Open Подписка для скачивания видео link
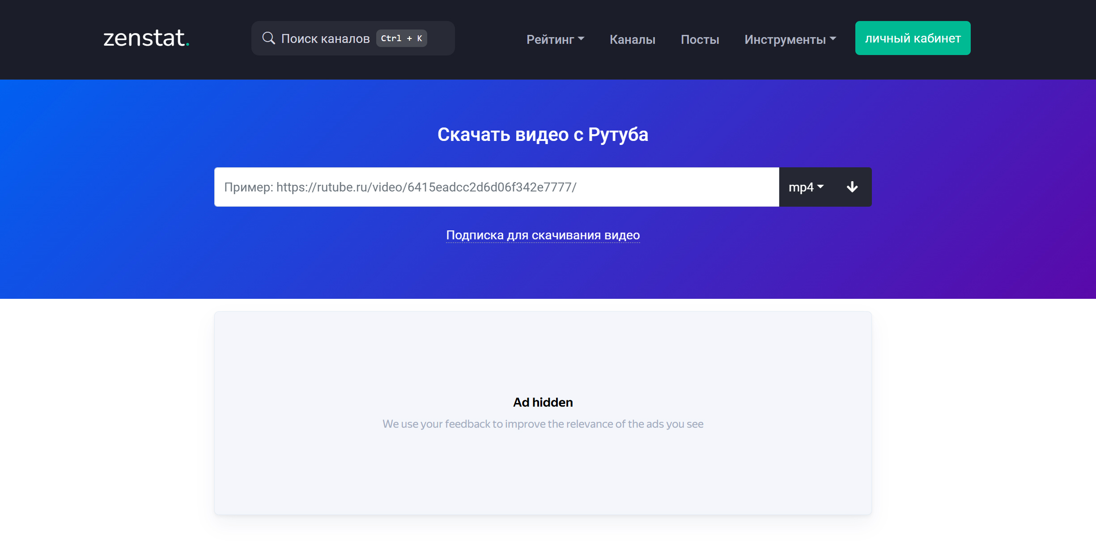Viewport: 1096px width, 548px height. [x=543, y=235]
